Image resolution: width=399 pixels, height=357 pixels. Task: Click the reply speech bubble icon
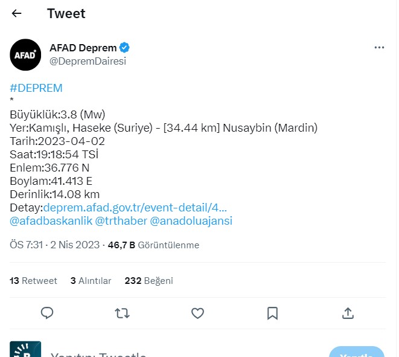point(48,313)
